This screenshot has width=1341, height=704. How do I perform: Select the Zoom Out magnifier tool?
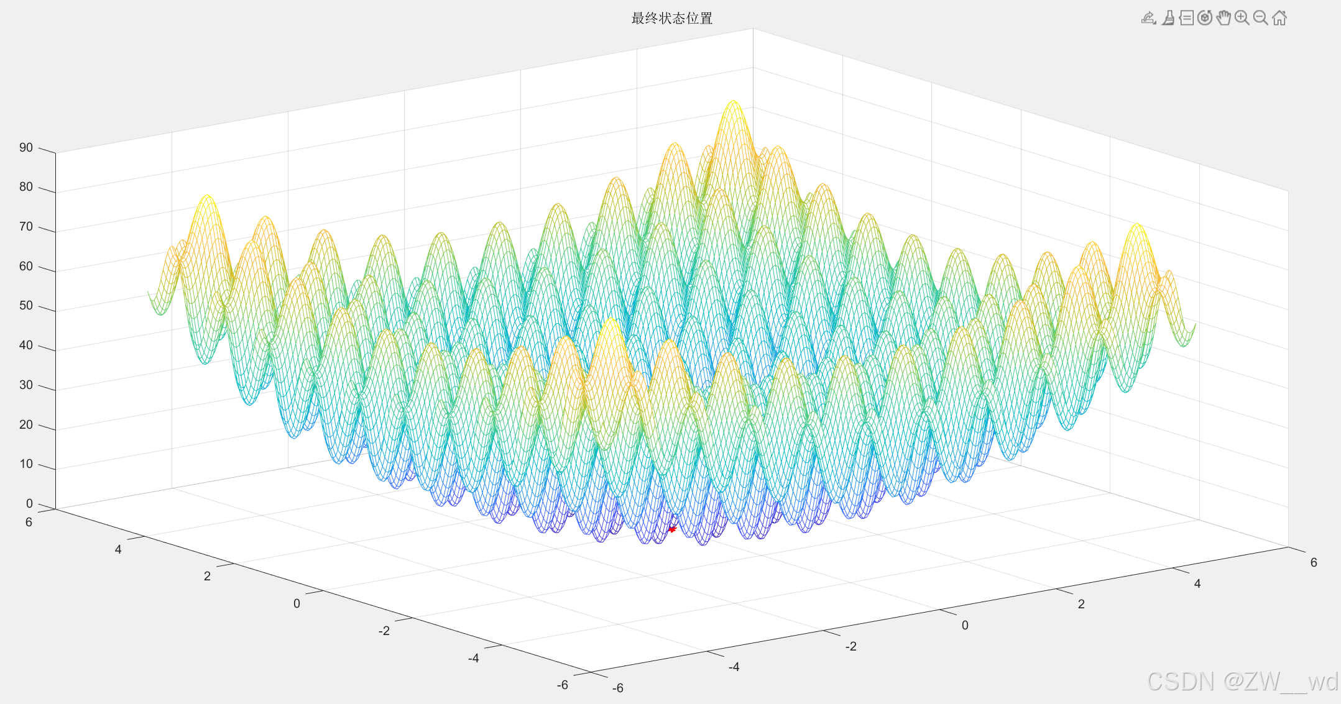pyautogui.click(x=1260, y=18)
